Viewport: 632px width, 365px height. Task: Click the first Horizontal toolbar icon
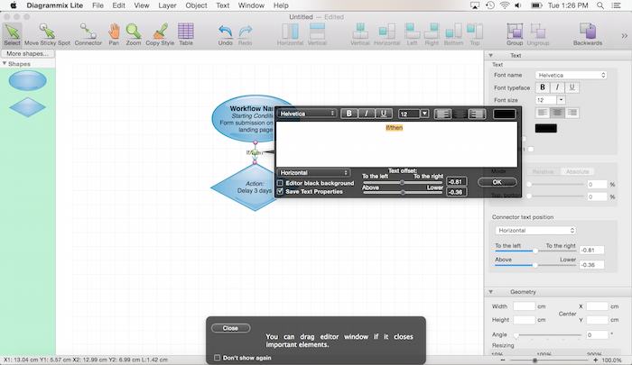pos(290,34)
